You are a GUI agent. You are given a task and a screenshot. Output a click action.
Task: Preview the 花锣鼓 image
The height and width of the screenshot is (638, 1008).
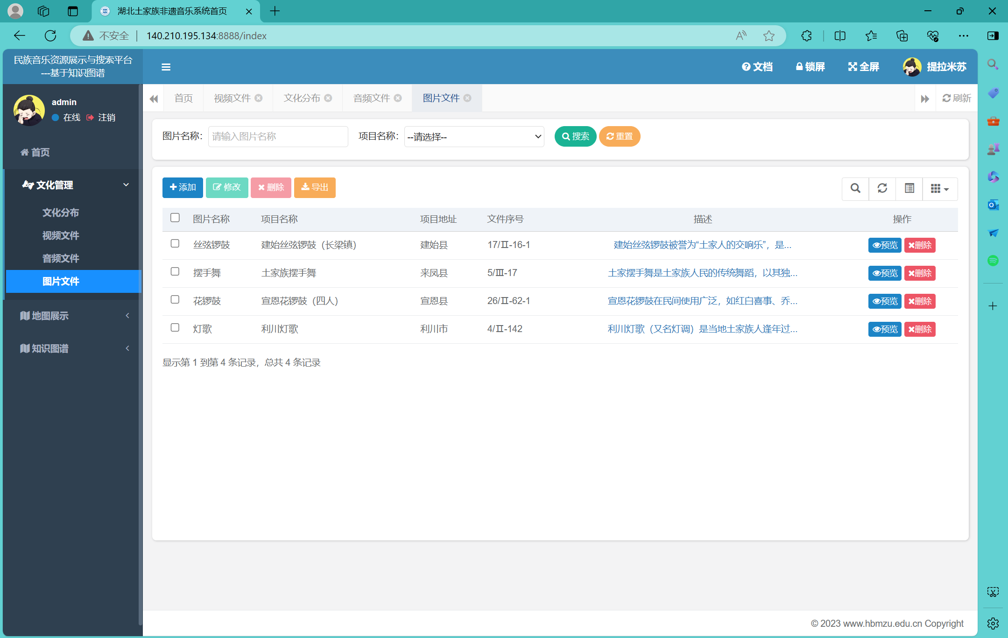tap(885, 301)
